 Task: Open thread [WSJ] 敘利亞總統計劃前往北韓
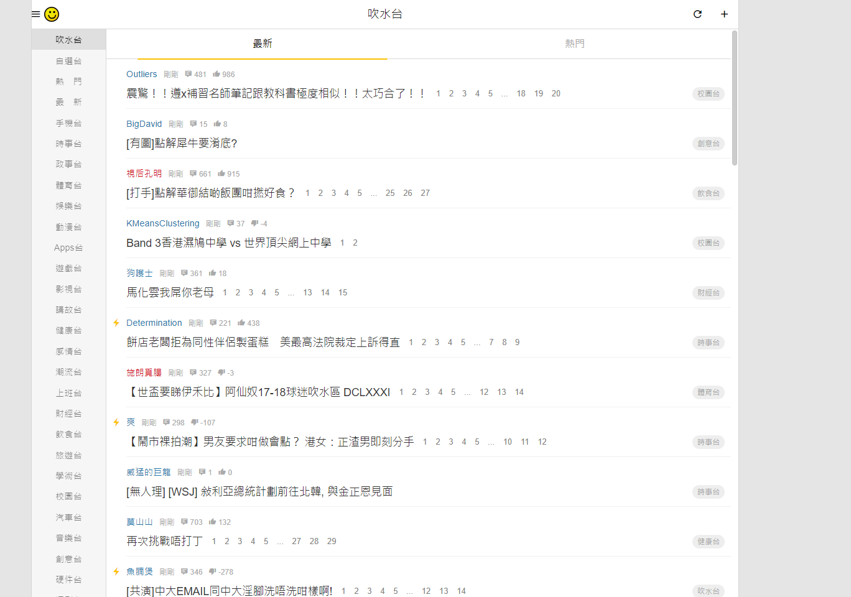(x=259, y=491)
